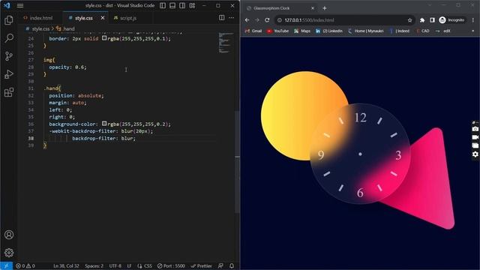Open the VS Code hamburger menu
The width and height of the screenshot is (480, 270).
pos(20,5)
